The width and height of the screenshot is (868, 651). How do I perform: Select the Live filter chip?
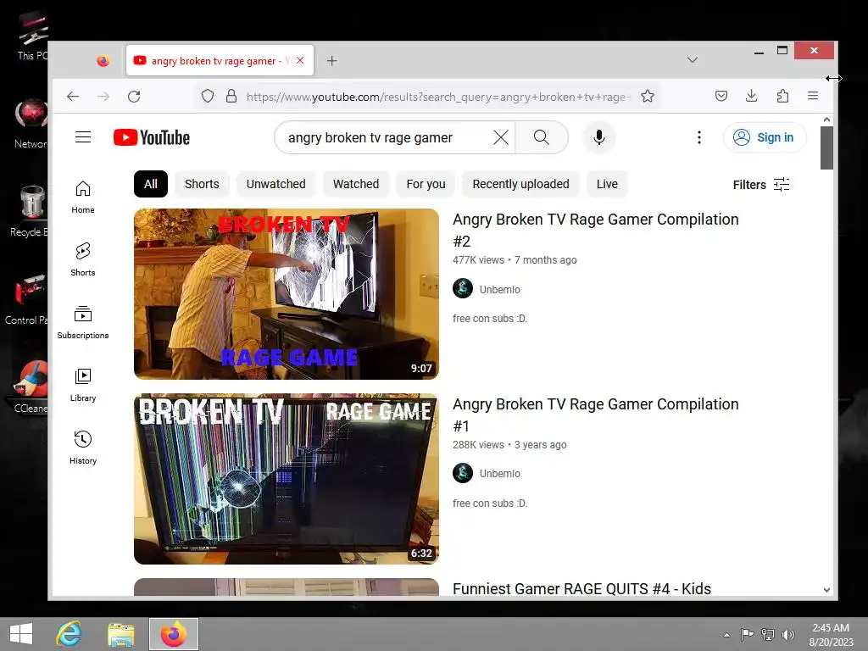click(x=607, y=184)
